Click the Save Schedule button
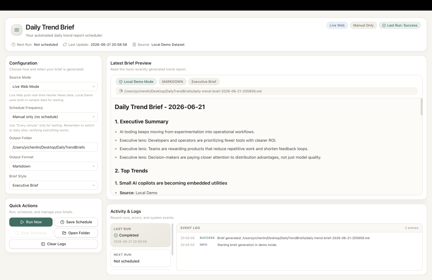 pyautogui.click(x=76, y=222)
